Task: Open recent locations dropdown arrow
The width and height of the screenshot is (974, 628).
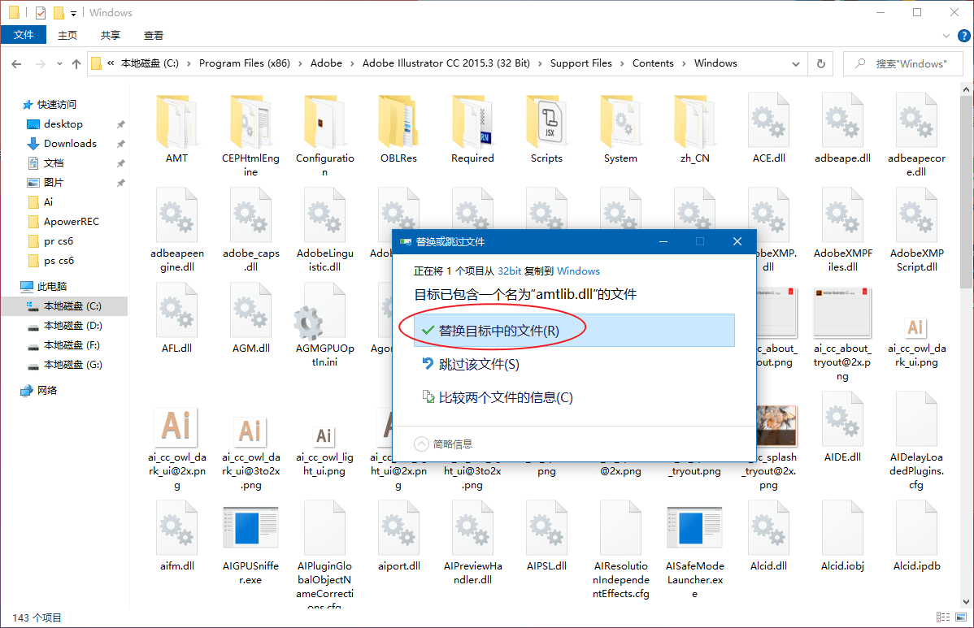Action: (x=59, y=64)
